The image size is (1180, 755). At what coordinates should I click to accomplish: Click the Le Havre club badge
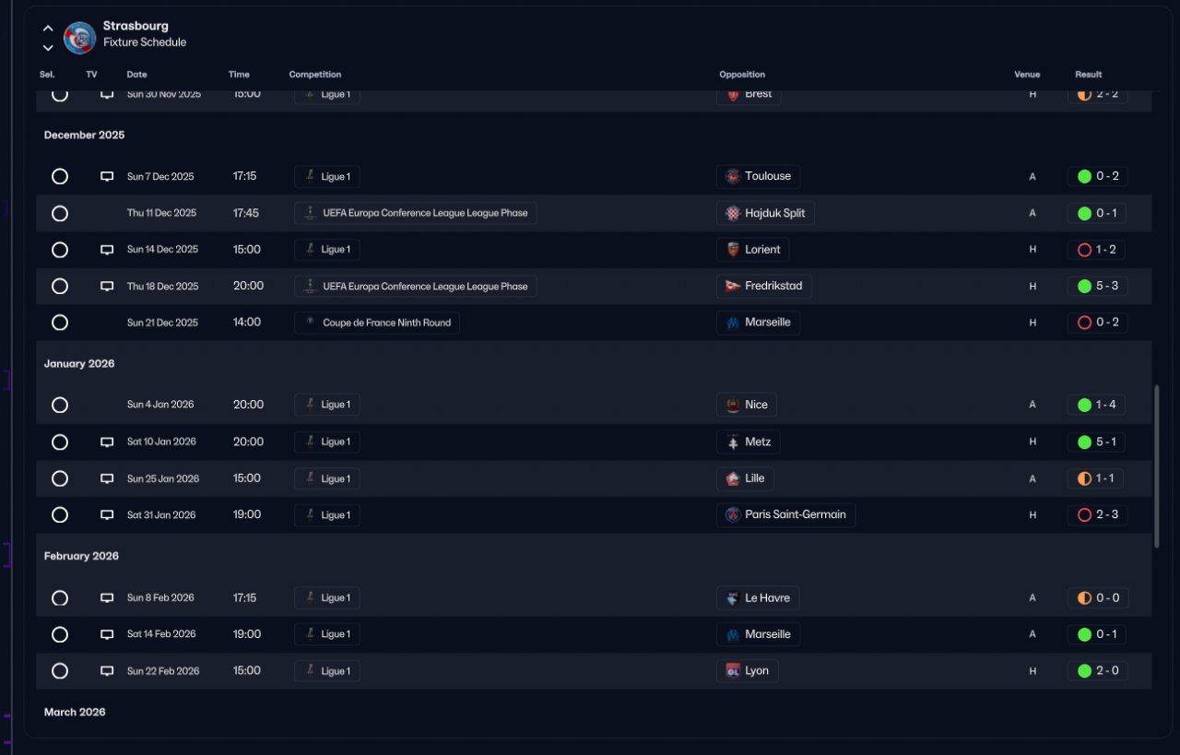pos(733,597)
